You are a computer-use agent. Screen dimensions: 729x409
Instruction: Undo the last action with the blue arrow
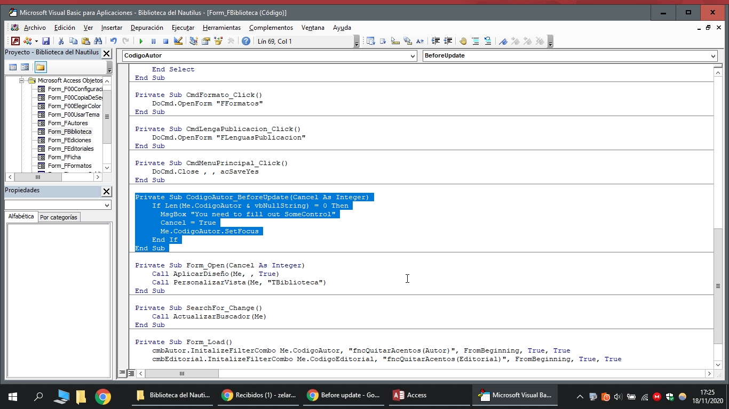[114, 41]
